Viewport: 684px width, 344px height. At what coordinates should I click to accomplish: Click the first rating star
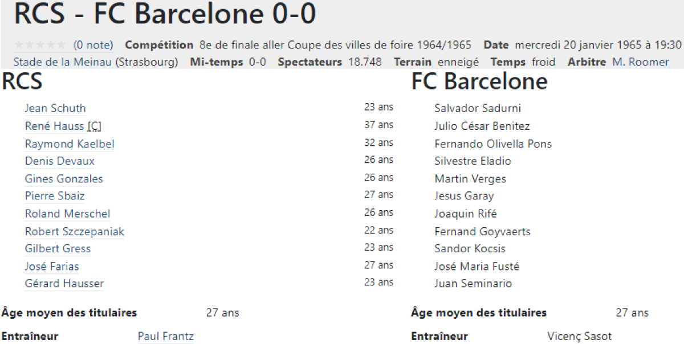[x=19, y=45]
